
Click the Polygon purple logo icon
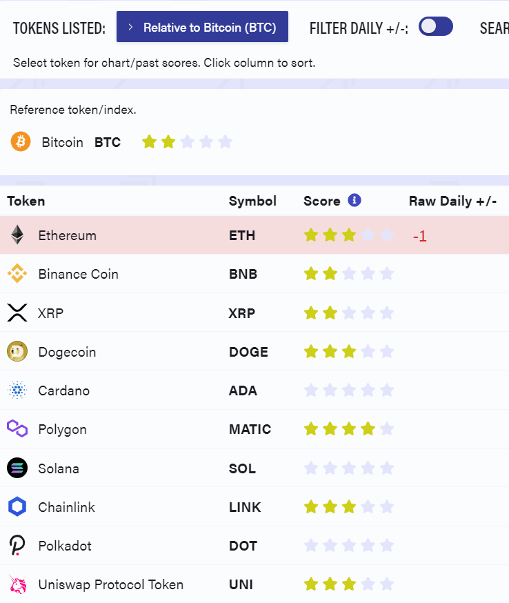pos(17,428)
